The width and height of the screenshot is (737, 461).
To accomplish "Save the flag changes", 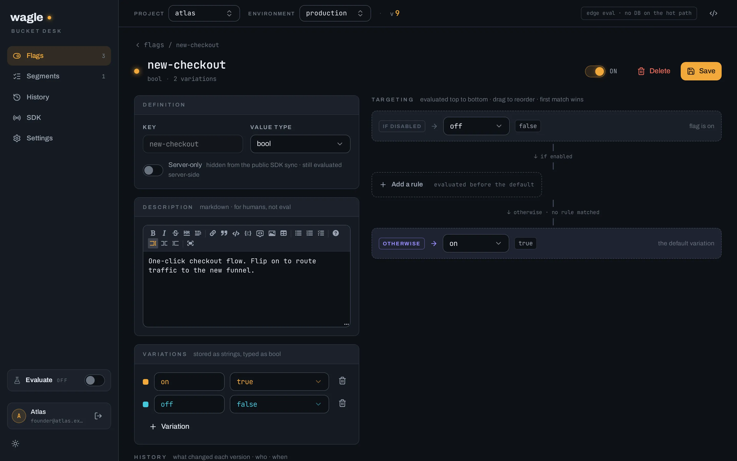I will click(x=701, y=71).
